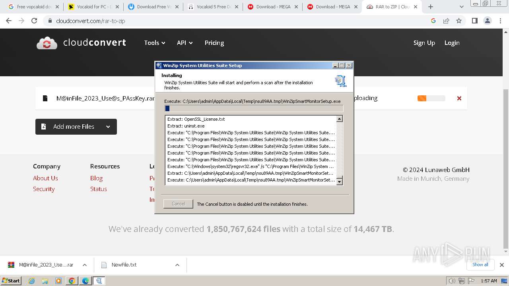
Task: Click the cloudconvert logo icon
Action: pyautogui.click(x=47, y=43)
